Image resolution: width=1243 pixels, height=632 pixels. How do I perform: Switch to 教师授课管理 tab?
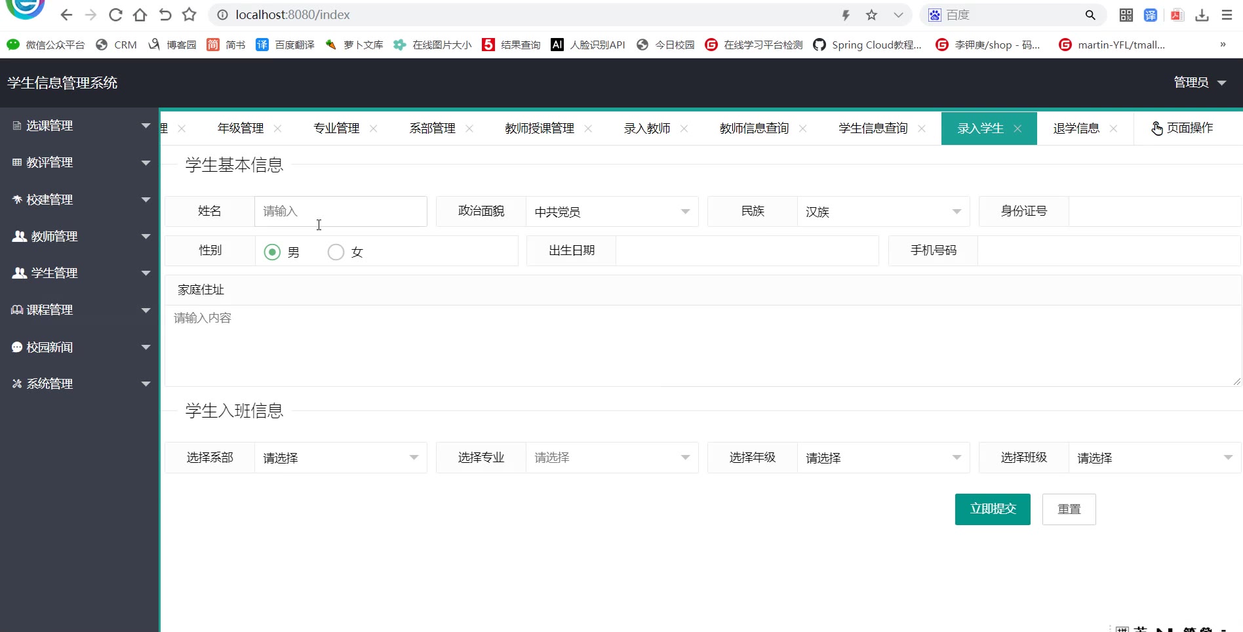pos(540,128)
